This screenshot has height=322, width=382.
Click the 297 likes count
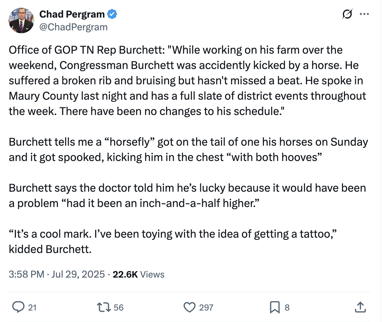click(x=206, y=308)
